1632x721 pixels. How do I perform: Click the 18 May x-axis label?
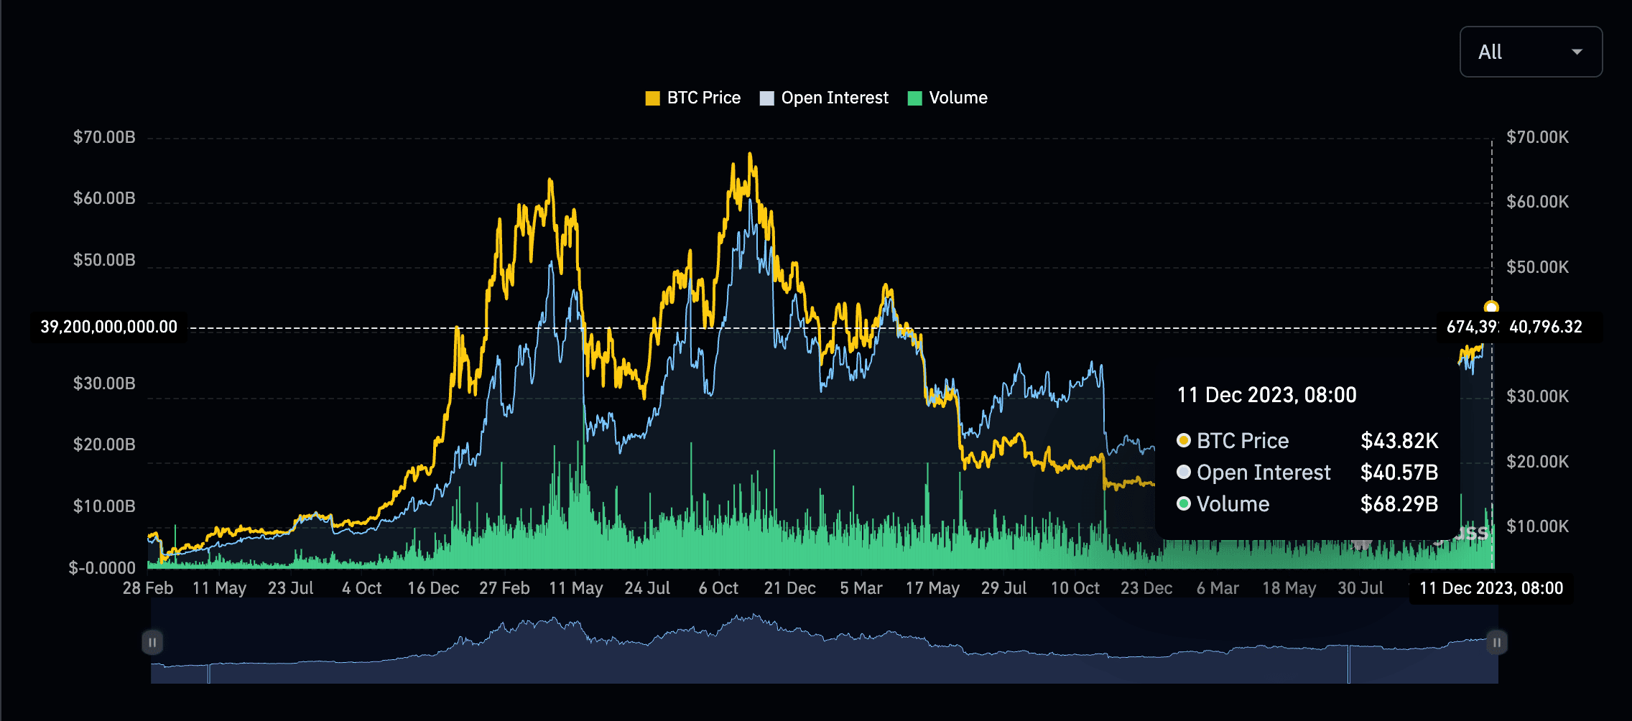(1289, 588)
